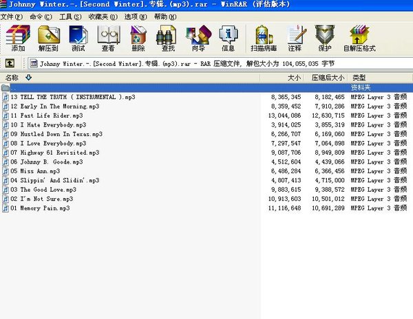The image size is (413, 319).
Task: Go up one level arrow button
Action: pyautogui.click(x=10, y=63)
